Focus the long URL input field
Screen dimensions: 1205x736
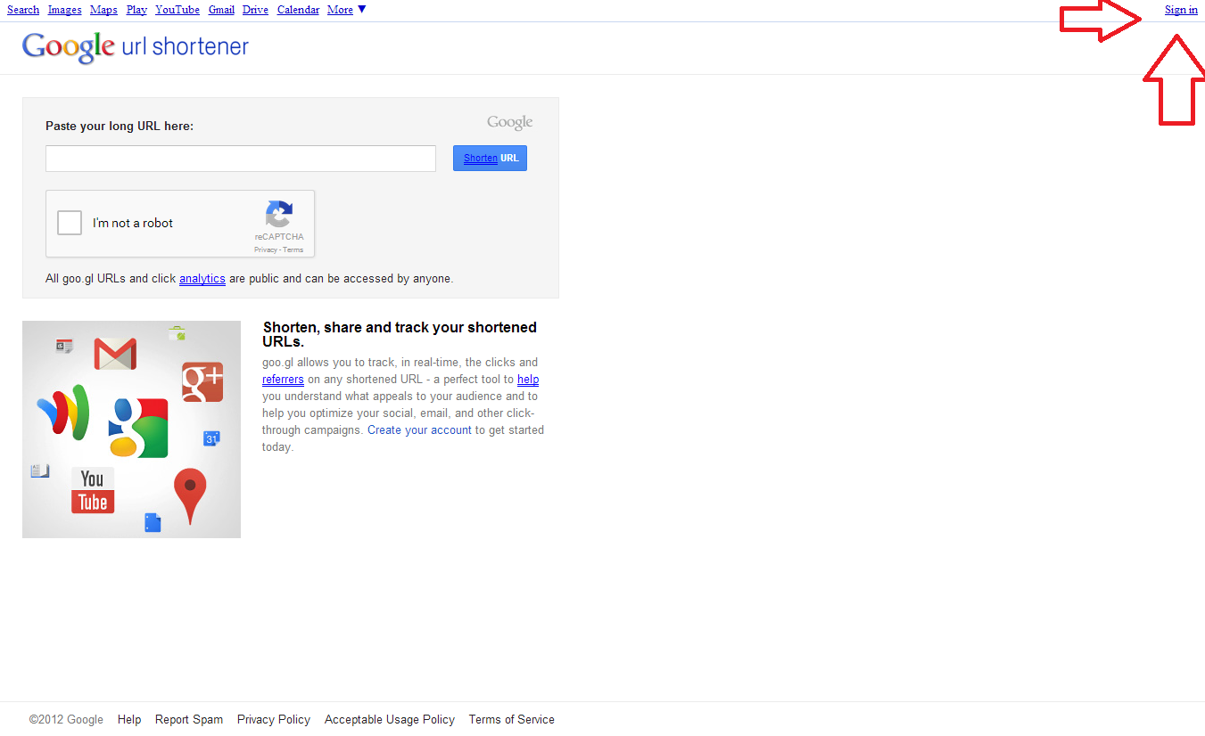[x=241, y=159]
